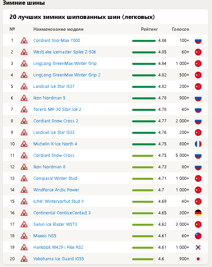Open Yokohama Ice Guard IG55 link

(x=59, y=259)
